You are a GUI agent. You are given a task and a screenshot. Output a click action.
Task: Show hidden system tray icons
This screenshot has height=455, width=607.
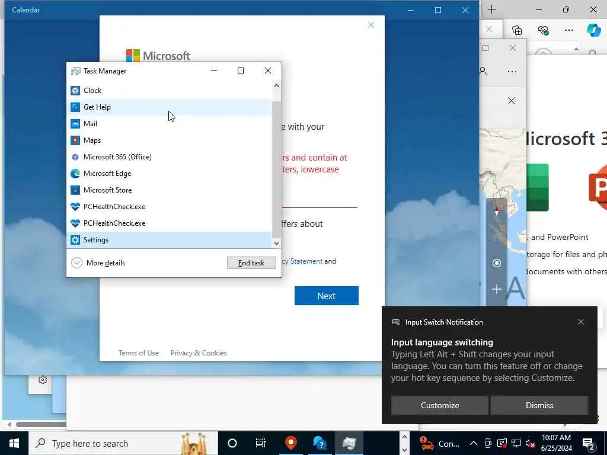click(473, 443)
